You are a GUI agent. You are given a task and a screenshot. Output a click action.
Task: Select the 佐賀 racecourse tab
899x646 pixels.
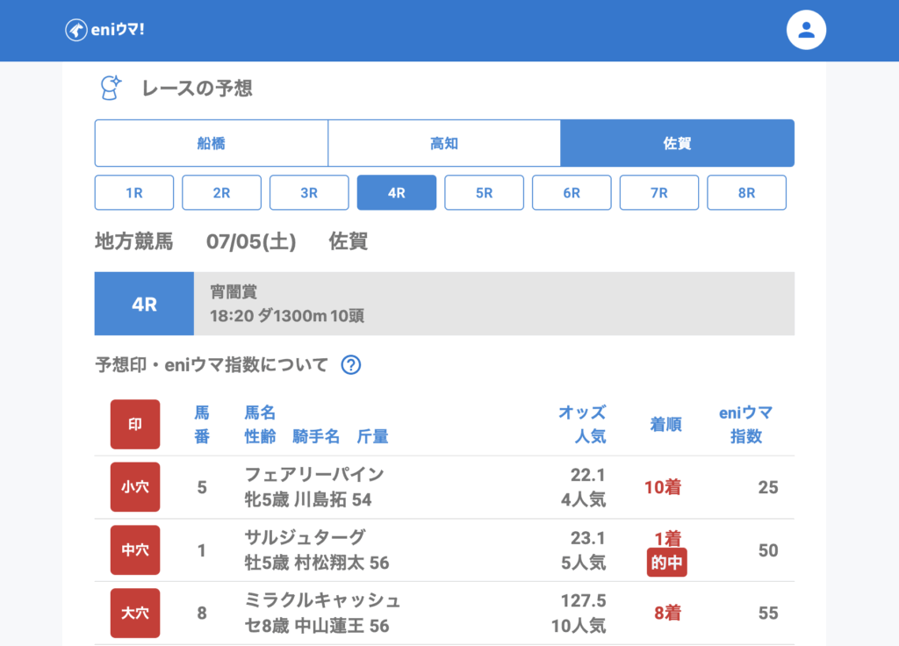pos(677,143)
